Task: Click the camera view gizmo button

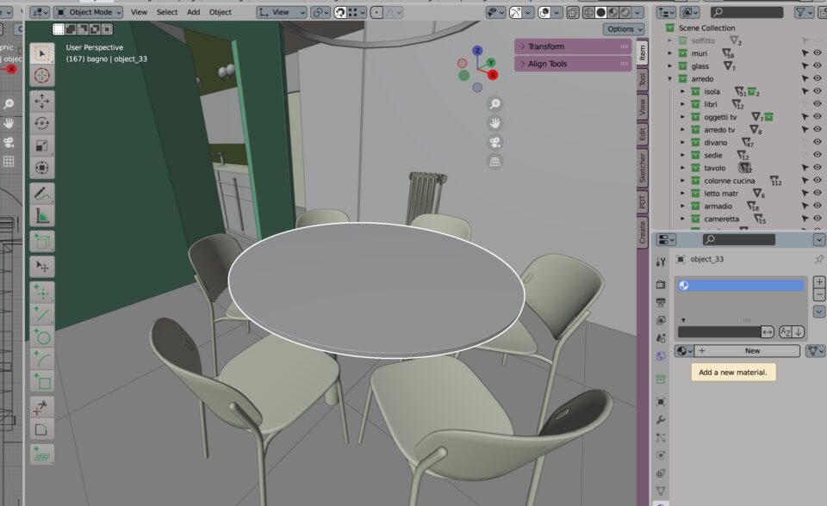Action: (x=495, y=142)
